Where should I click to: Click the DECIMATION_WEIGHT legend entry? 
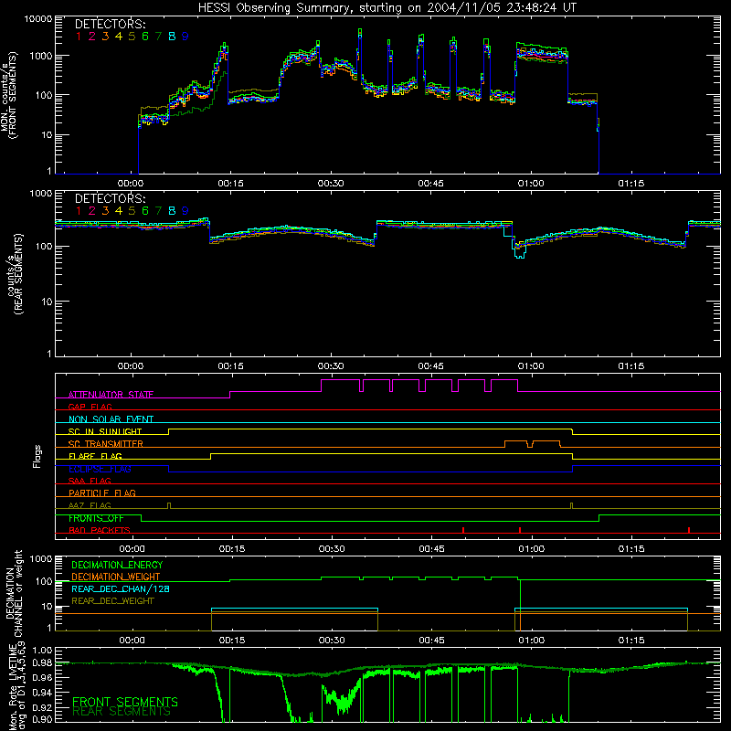click(x=116, y=577)
